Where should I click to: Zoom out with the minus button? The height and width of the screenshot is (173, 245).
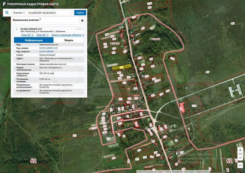(x=240, y=158)
